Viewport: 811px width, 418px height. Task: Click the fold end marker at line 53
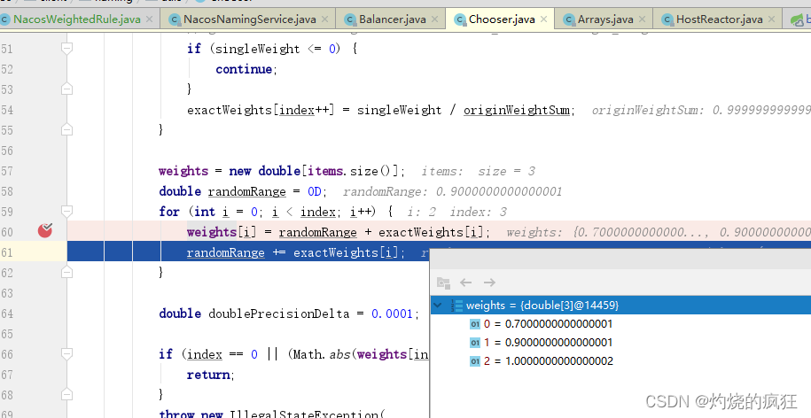point(66,89)
